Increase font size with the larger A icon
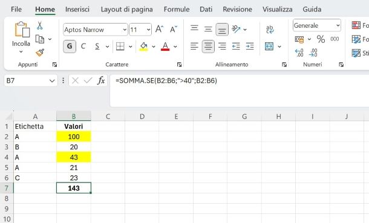The image size is (369, 223). (x=159, y=30)
